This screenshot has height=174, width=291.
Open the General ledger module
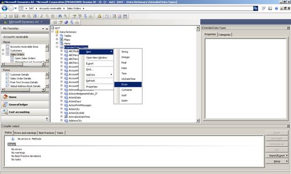tap(25, 105)
